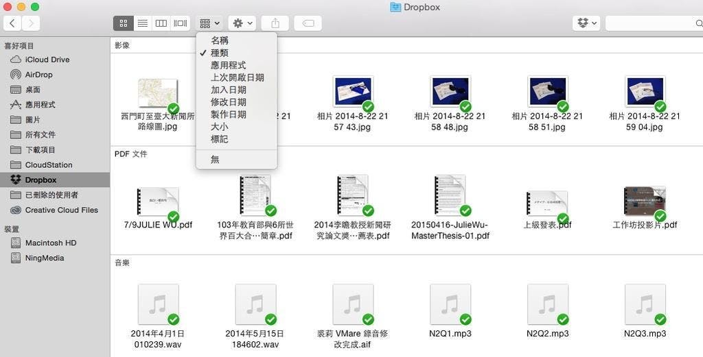Screen dimensions: 703x357
Task: Select N2Q1.mp3 audio icon
Action: [x=450, y=304]
